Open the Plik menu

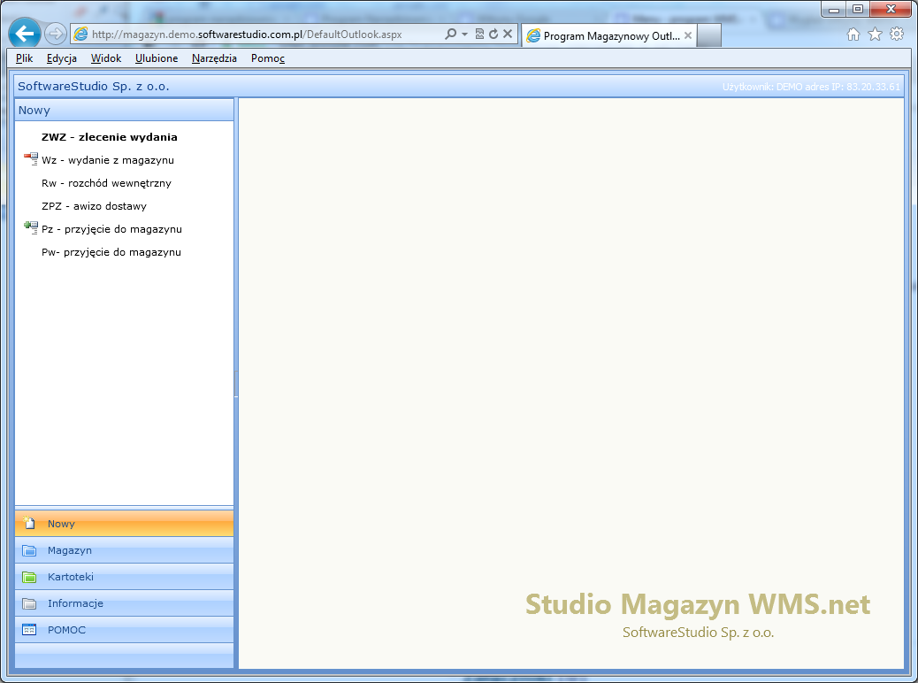point(24,58)
